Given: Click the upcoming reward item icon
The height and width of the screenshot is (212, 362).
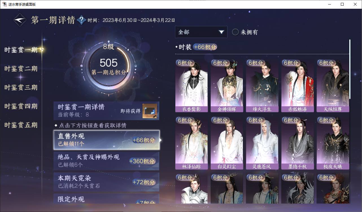Looking at the screenshot, I should pyautogui.click(x=150, y=111).
